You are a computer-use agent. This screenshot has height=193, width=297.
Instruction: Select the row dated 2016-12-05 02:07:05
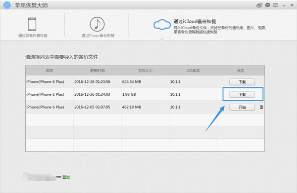tap(145, 107)
